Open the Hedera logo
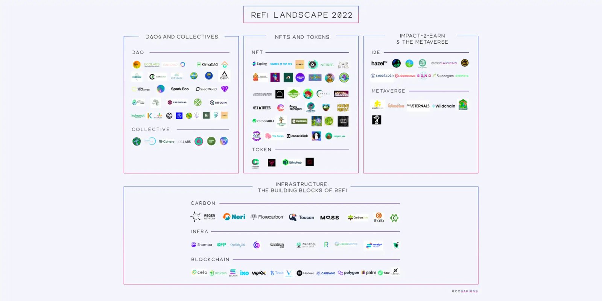 (x=306, y=273)
